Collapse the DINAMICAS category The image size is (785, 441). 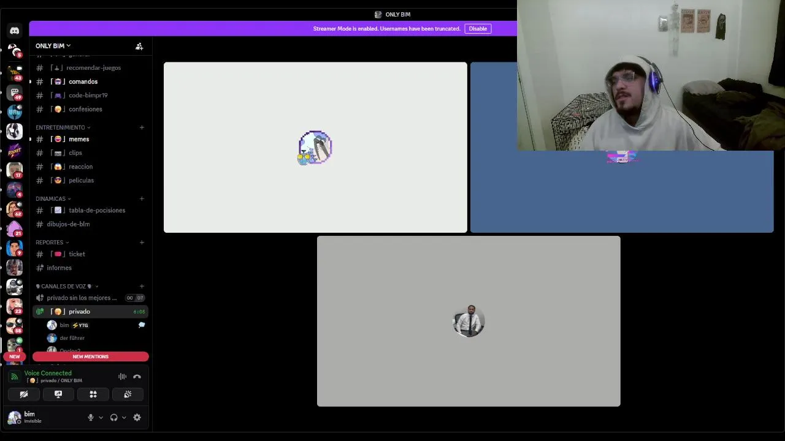coord(53,198)
